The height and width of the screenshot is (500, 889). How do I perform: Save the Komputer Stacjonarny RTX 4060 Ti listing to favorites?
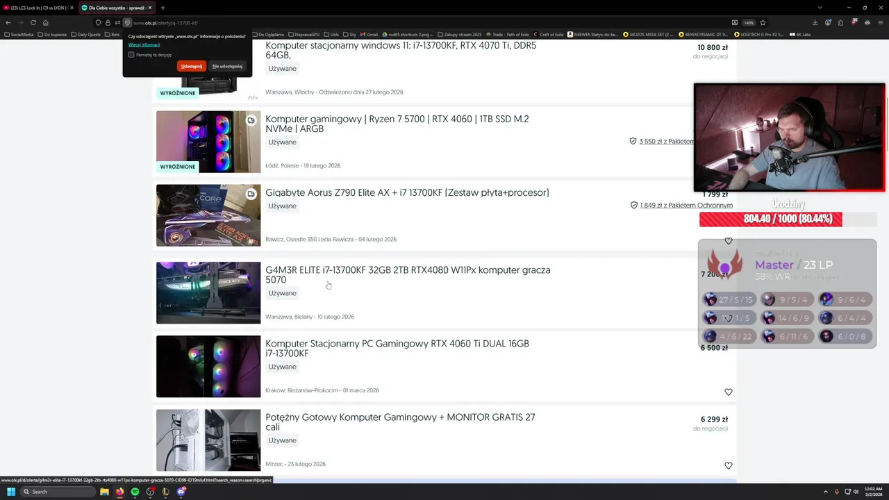pyautogui.click(x=729, y=392)
